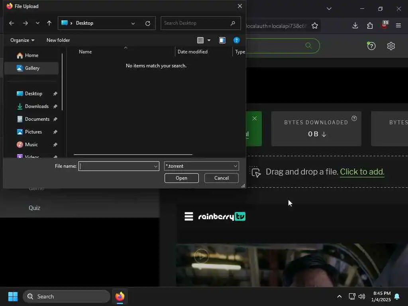The width and height of the screenshot is (408, 306).
Task: Open clock showing 8:45 PM
Action: point(381,296)
